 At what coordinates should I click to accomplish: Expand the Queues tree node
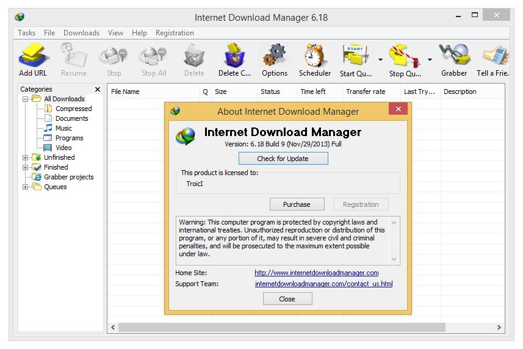(25, 187)
